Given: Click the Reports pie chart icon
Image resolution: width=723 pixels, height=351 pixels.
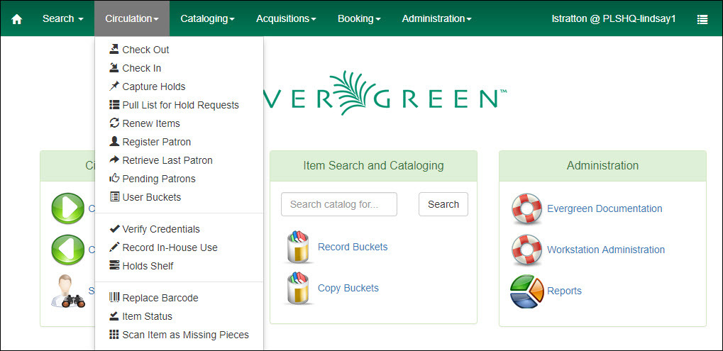Looking at the screenshot, I should coord(527,291).
